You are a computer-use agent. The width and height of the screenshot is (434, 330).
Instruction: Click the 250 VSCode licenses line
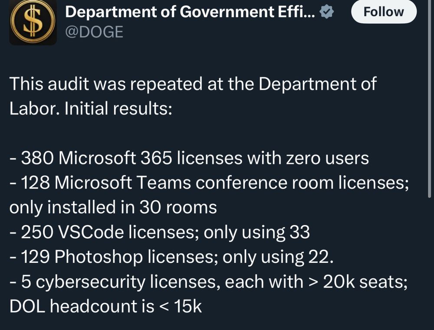point(159,232)
